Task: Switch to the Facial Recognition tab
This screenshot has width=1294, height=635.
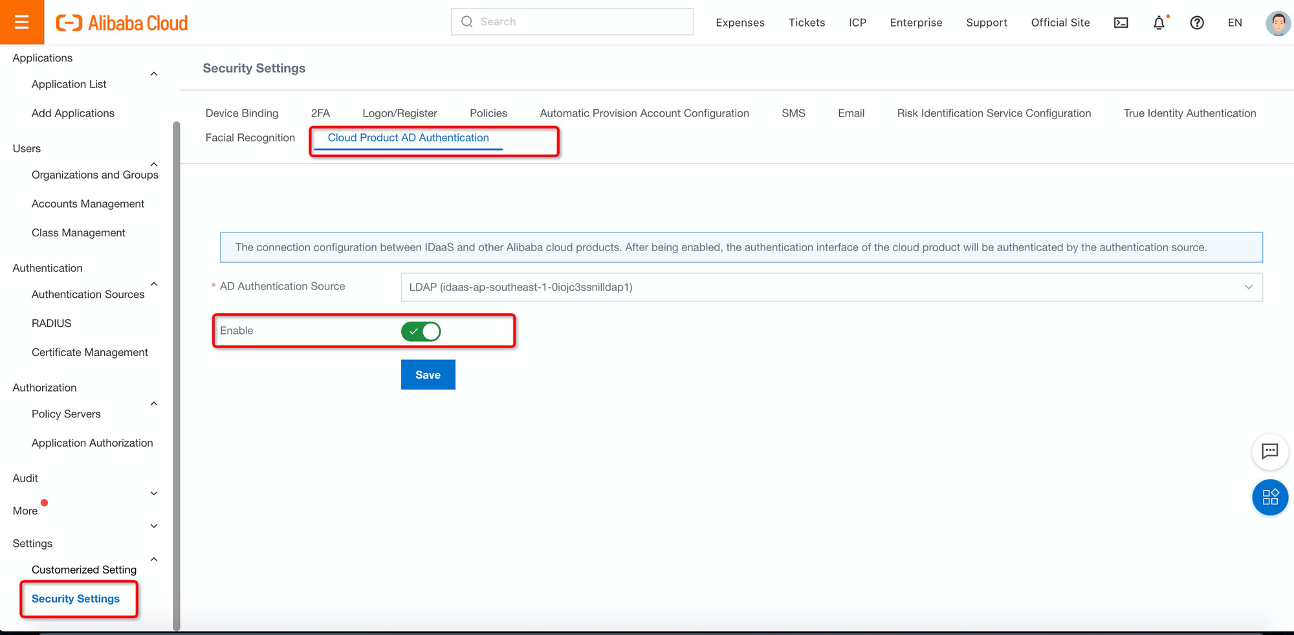Action: tap(250, 137)
